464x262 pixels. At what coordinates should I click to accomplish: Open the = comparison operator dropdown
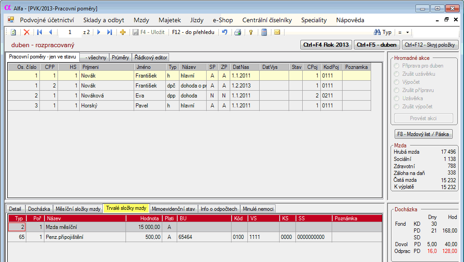click(404, 32)
